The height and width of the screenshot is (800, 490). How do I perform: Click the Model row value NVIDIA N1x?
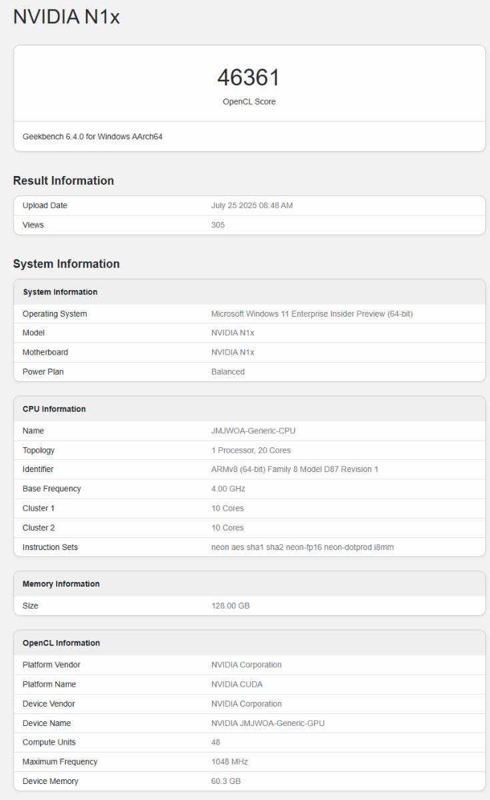pyautogui.click(x=233, y=333)
